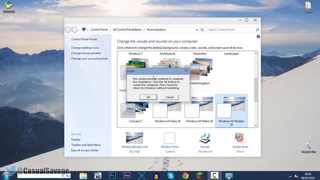Open Minecraft from the taskbar
This screenshot has height=180, width=320.
click(200, 175)
